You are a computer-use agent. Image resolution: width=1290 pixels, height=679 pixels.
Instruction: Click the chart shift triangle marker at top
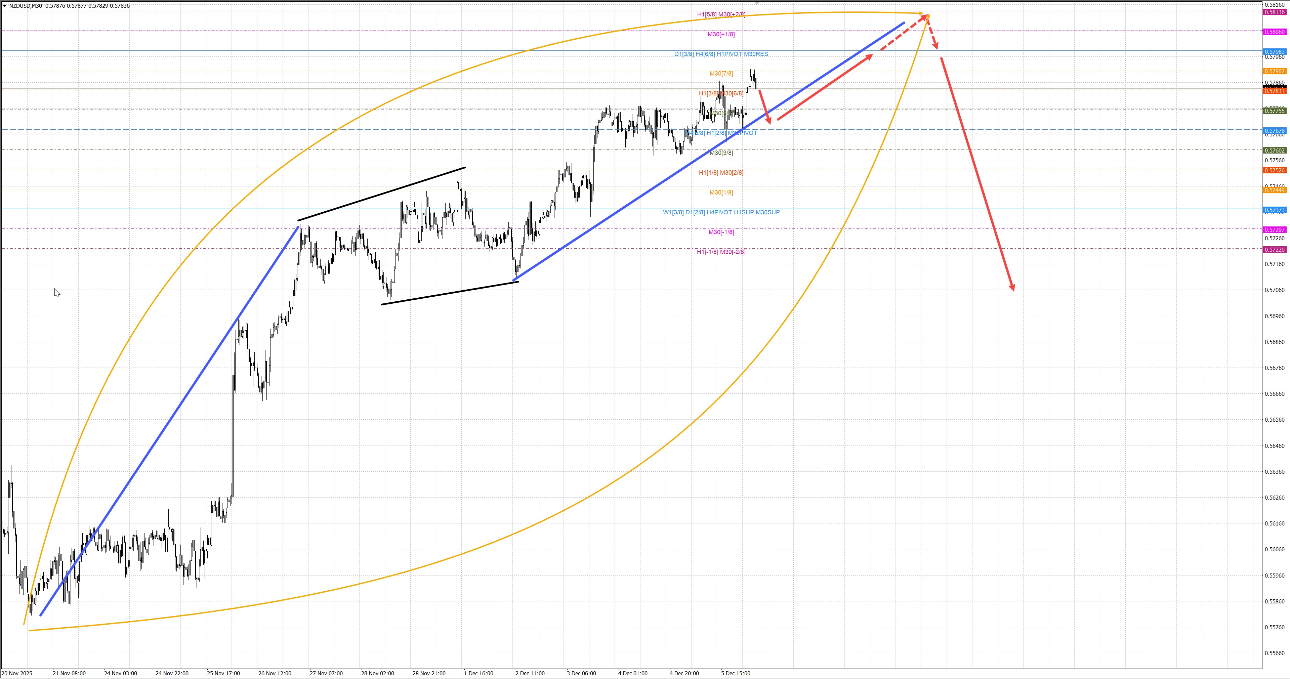click(x=757, y=3)
